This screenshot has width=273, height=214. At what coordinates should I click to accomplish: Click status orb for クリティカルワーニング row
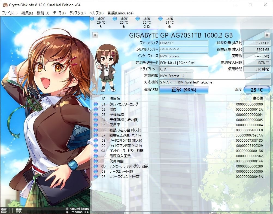pos(96,104)
